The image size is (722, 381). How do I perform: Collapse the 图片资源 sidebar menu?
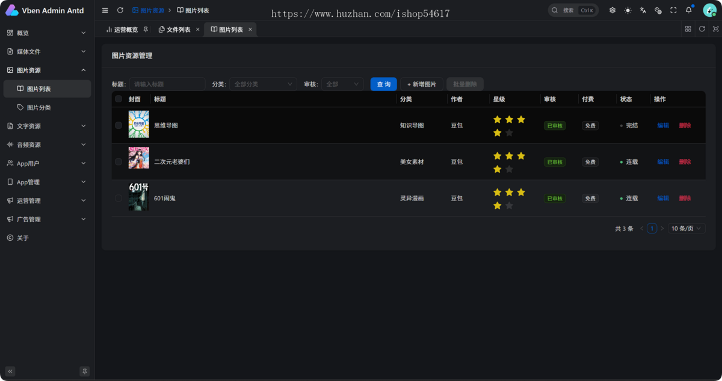[47, 70]
